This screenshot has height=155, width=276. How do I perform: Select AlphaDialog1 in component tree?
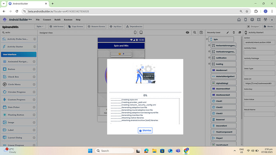(x=224, y=83)
